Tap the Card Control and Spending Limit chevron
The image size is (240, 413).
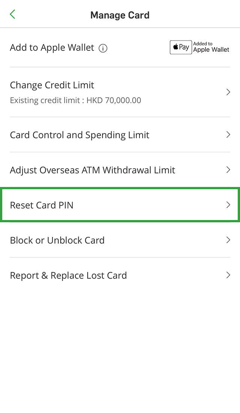(x=228, y=135)
